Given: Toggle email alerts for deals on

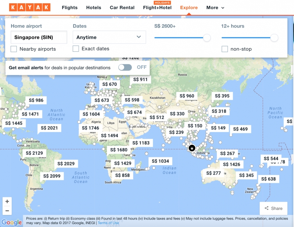Looking at the screenshot, I should click(x=125, y=67).
